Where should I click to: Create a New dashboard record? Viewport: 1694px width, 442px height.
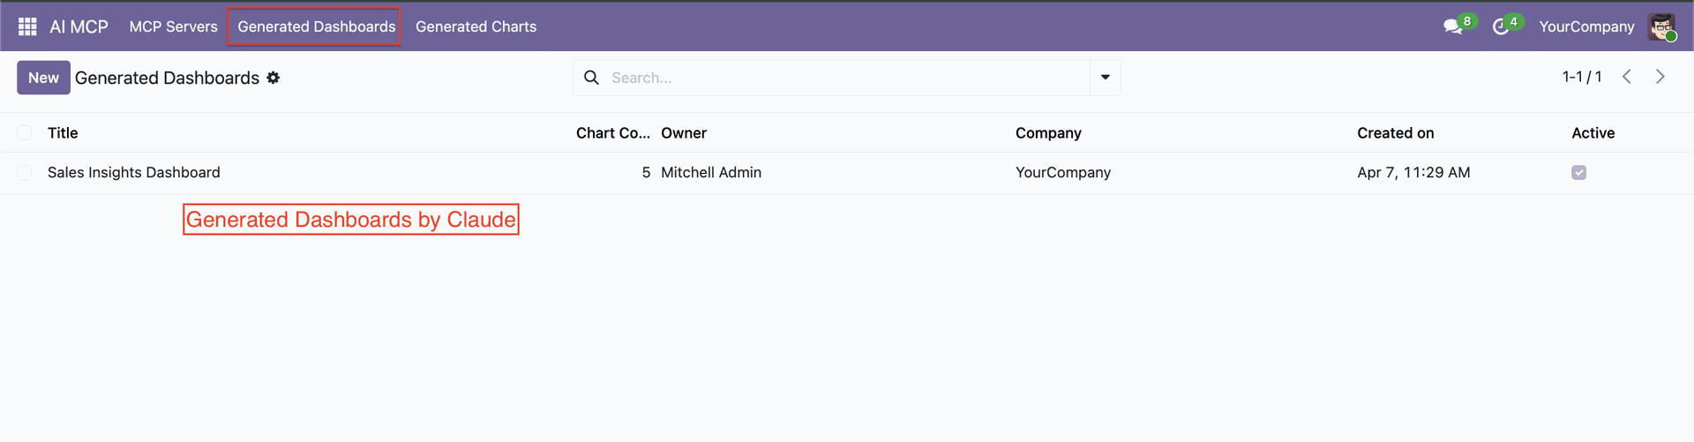(x=43, y=78)
